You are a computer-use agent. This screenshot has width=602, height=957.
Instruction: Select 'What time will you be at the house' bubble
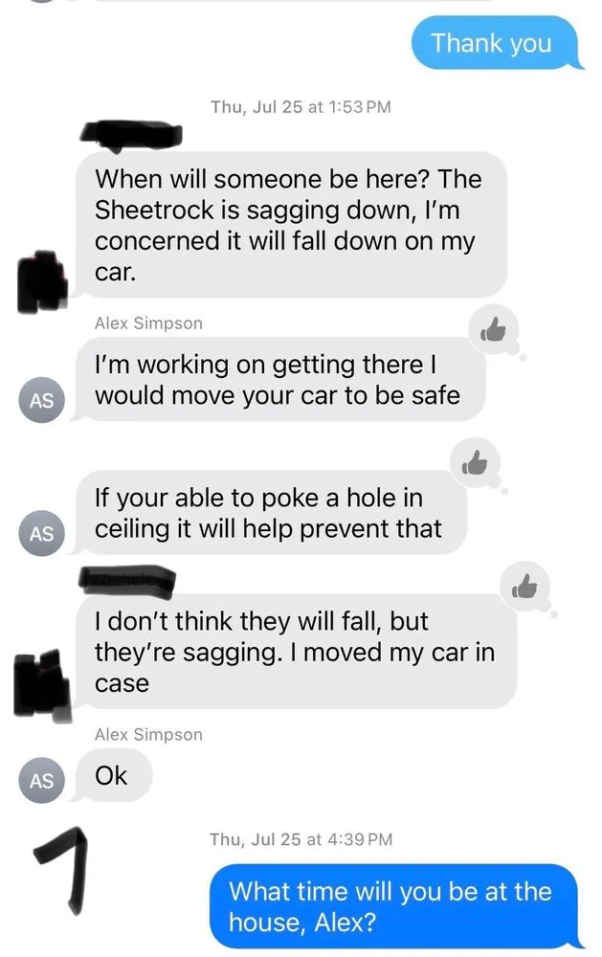coord(394,906)
